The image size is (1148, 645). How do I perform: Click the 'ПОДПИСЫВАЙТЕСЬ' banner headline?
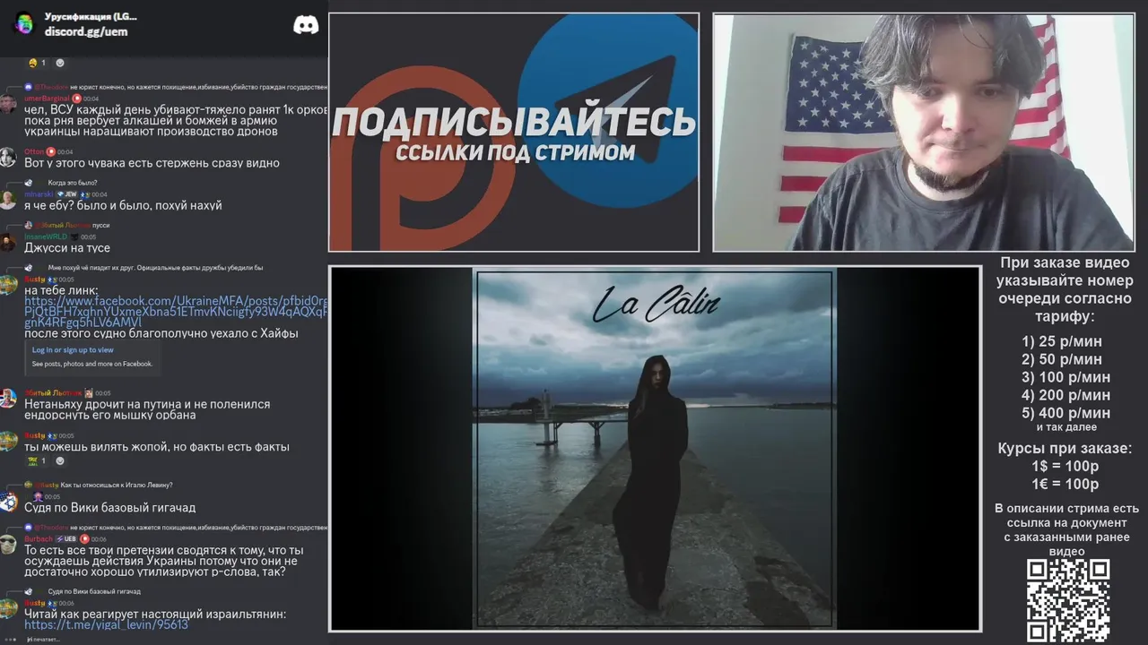pyautogui.click(x=514, y=122)
